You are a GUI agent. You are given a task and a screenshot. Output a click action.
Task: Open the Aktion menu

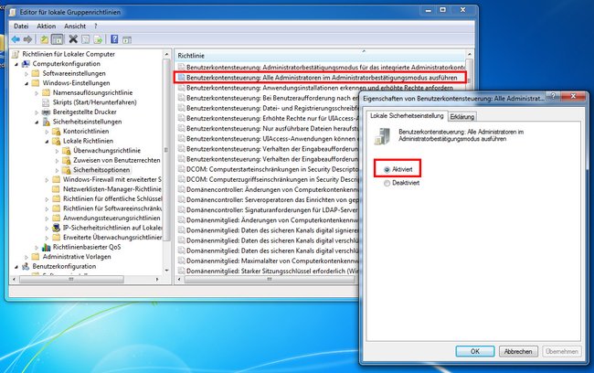47,27
